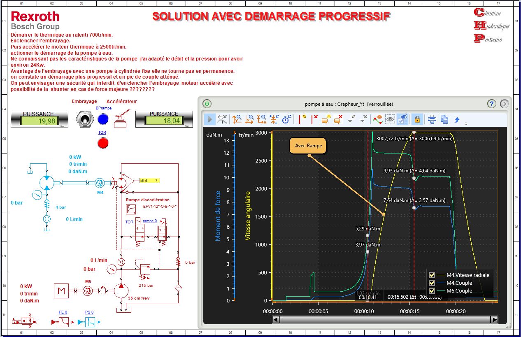Click the stopwatch time reset icon
Screen dimensions: 521x337
[x=286, y=119]
